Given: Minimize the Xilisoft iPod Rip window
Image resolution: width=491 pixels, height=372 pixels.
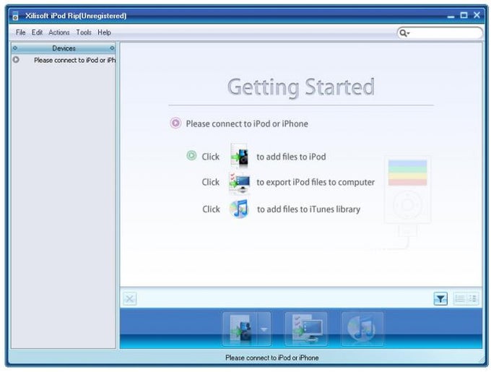Looking at the screenshot, I should (451, 16).
